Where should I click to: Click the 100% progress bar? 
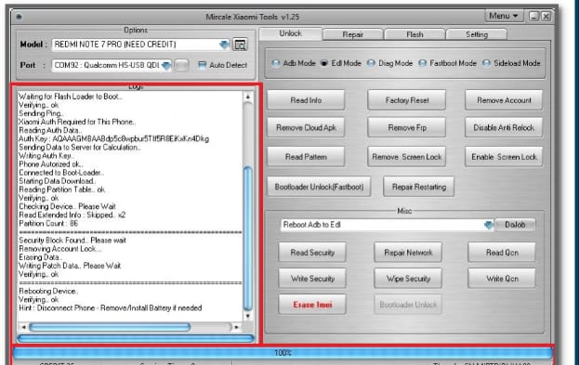283,353
